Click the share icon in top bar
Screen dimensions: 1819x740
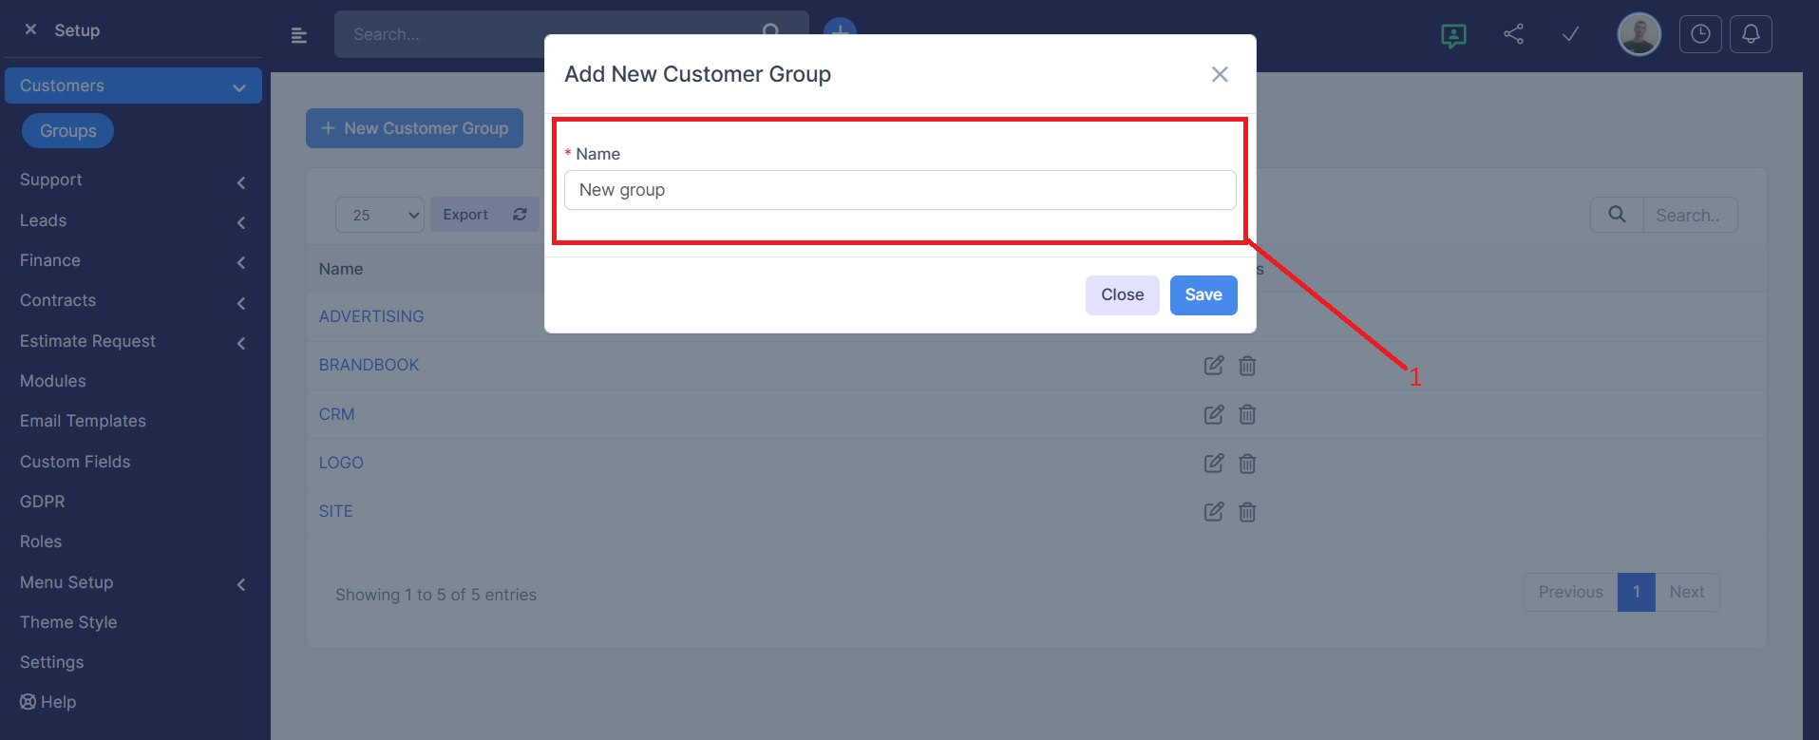click(1513, 34)
